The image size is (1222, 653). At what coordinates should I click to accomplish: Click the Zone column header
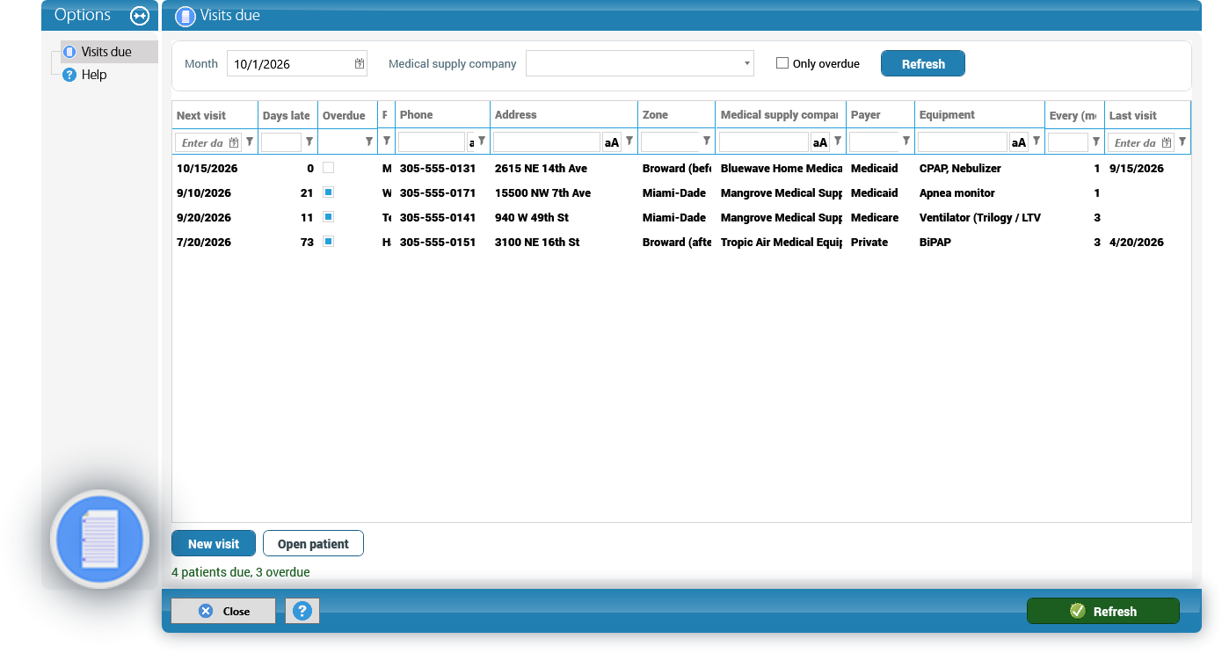coord(676,115)
